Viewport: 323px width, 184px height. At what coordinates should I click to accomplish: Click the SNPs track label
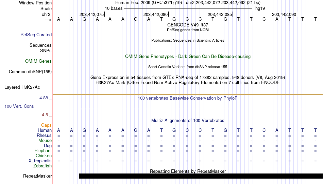(46, 50)
